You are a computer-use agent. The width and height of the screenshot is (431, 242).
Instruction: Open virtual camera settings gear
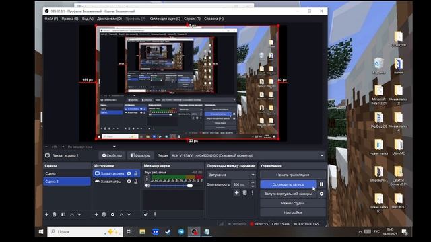point(321,194)
